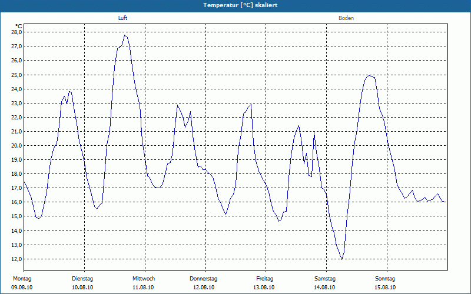Select the 16,0 y-axis label
The image size is (471, 294).
pyautogui.click(x=17, y=202)
